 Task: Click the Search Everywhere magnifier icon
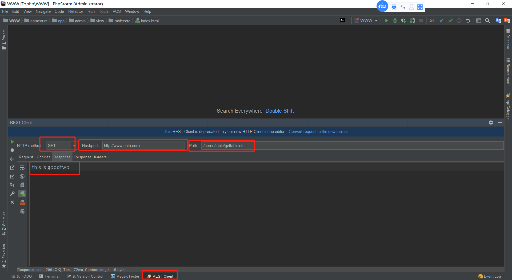(x=487, y=21)
